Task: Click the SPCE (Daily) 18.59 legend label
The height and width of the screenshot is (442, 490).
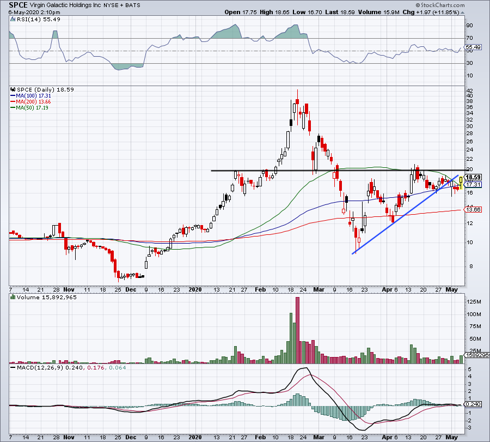Action: coord(45,89)
